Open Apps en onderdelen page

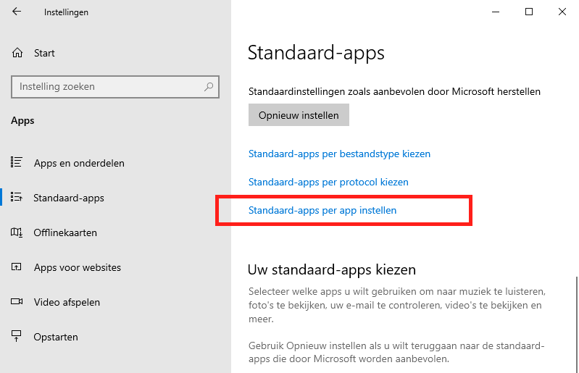[x=79, y=163]
